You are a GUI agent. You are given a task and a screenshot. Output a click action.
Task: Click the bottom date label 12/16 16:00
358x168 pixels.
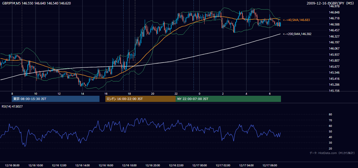tap(106, 165)
